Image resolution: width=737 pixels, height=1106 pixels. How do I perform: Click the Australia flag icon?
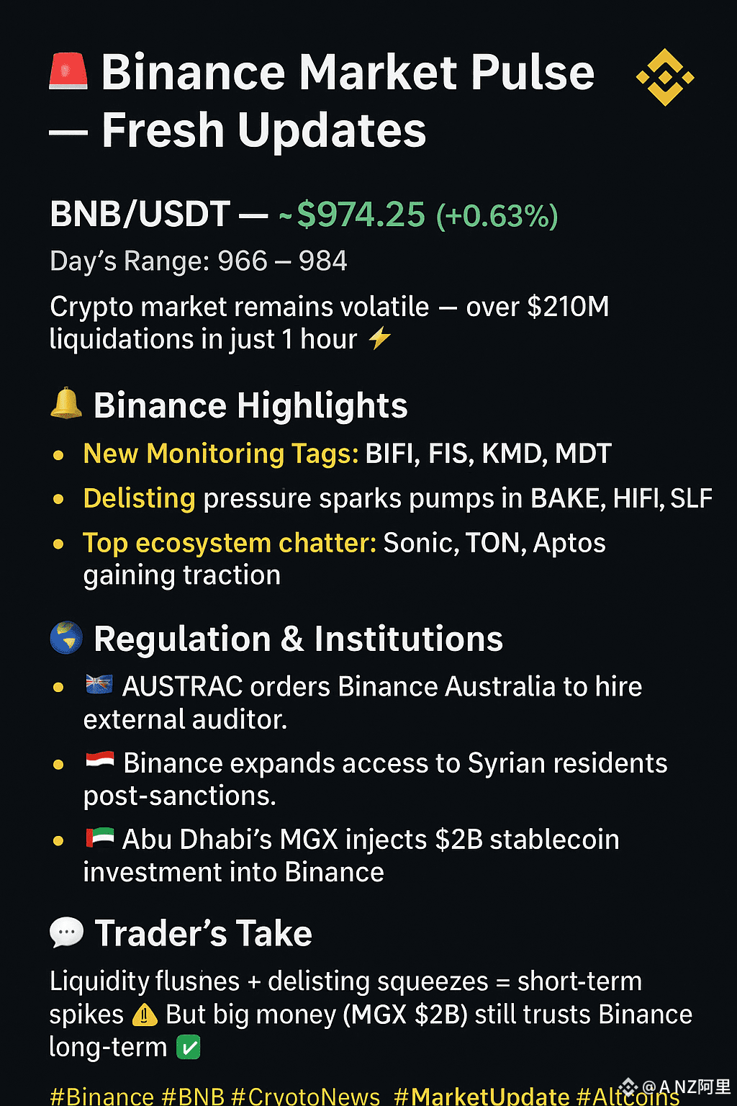point(99,684)
